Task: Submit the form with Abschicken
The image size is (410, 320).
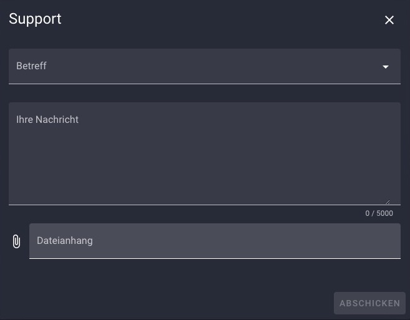Action: coord(369,303)
